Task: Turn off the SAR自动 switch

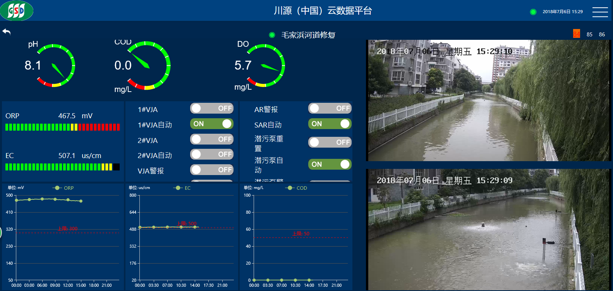Action: [x=330, y=124]
